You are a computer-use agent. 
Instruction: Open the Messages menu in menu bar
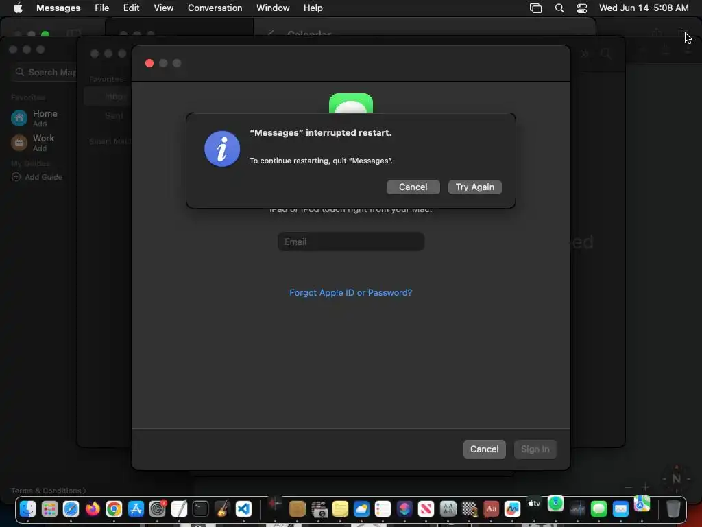click(58, 8)
